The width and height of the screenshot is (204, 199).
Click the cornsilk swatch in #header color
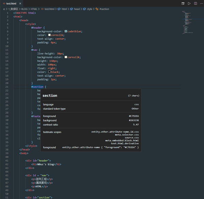tap(49, 35)
